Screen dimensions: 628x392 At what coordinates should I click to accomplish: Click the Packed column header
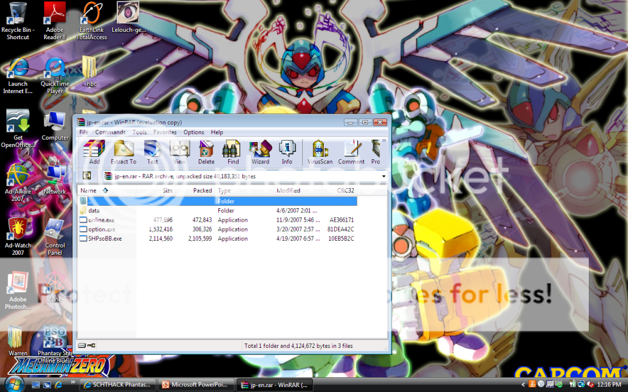pos(202,190)
